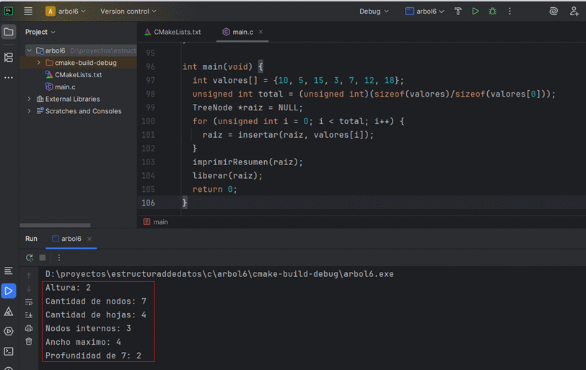586x370 pixels.
Task: Expand the cmake-build-debug folder
Action: [x=39, y=63]
